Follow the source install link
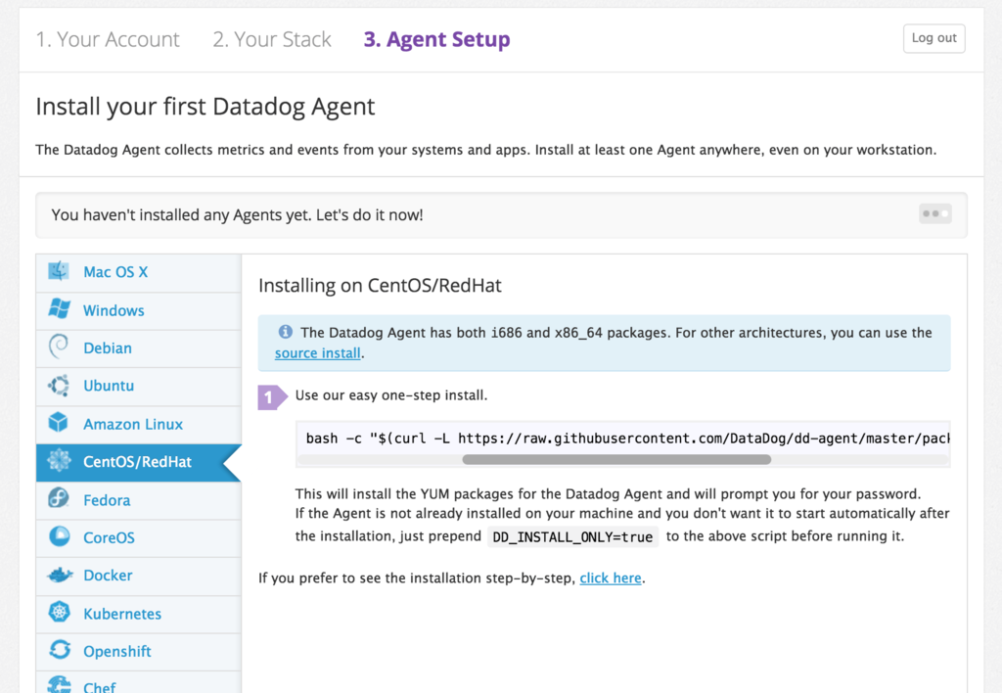The image size is (1002, 693). pos(318,353)
